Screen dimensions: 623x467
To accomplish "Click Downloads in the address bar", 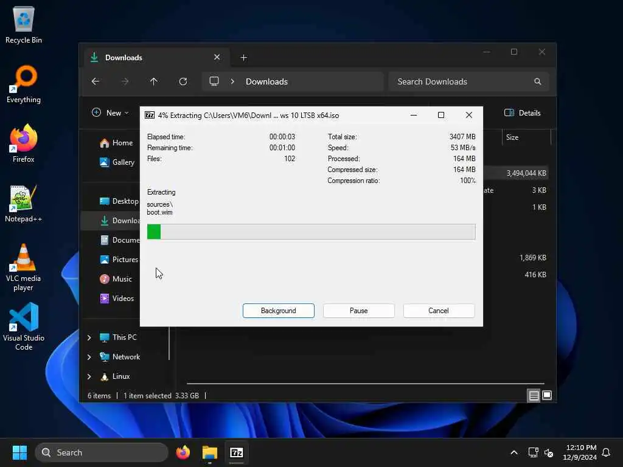I will (266, 81).
